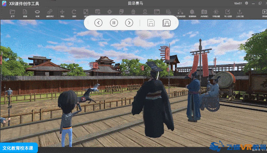
Task: Click the 文化教育校本课 label
Action: [18, 148]
